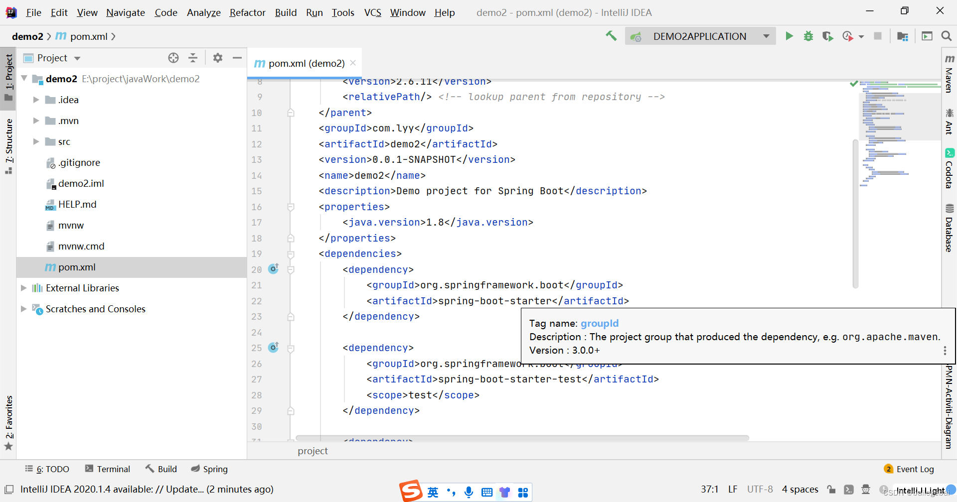957x502 pixels.
Task: Open the File menu
Action: (33, 12)
